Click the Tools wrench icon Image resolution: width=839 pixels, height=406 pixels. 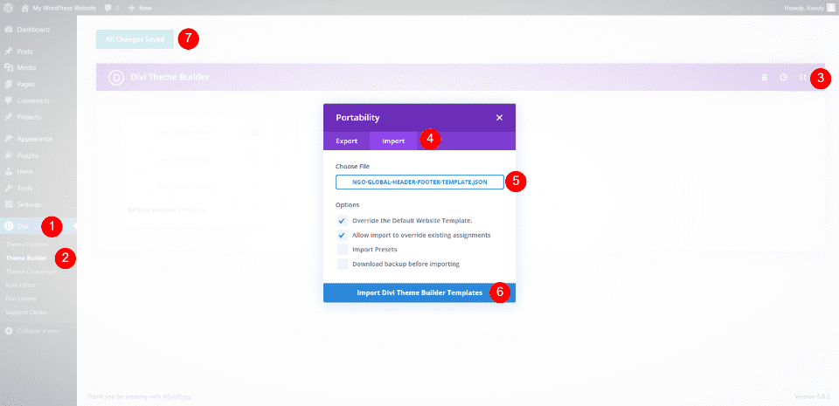[9, 188]
